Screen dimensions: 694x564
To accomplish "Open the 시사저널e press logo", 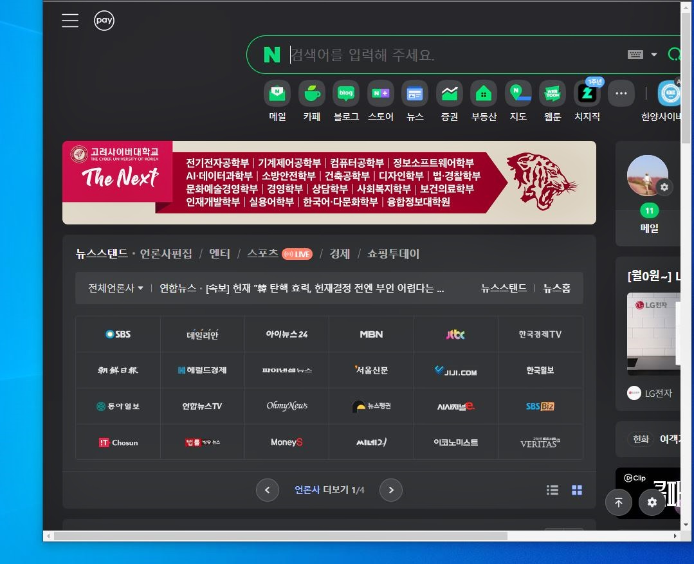I will click(455, 406).
